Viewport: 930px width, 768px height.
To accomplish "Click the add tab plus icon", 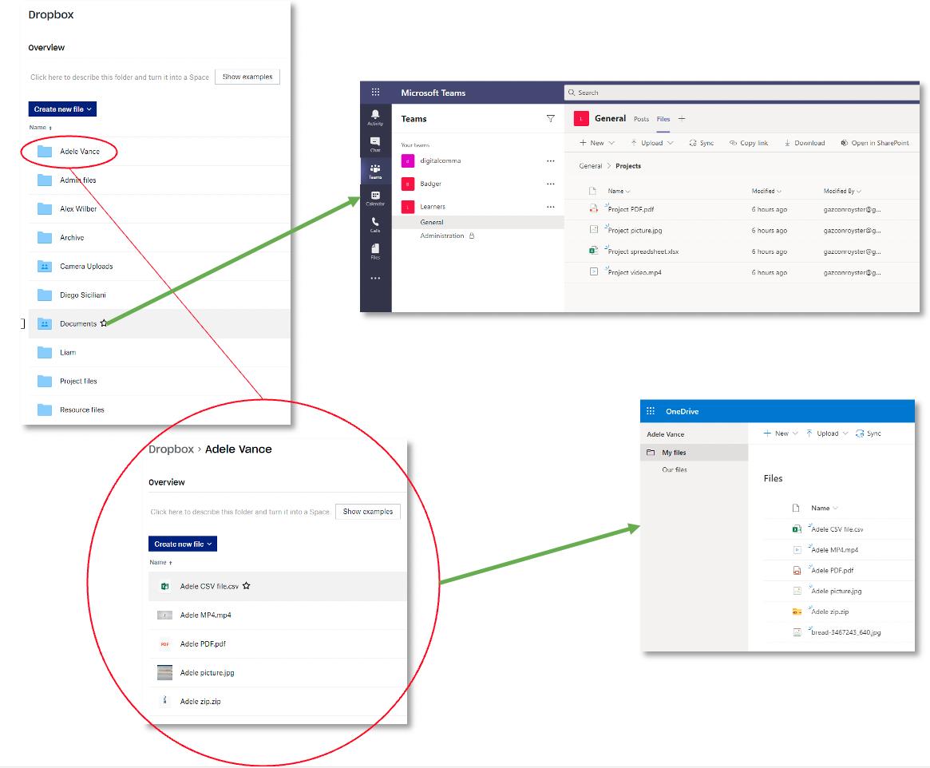I will [682, 119].
